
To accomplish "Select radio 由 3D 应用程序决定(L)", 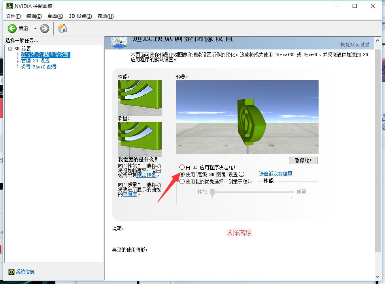I will coord(182,167).
